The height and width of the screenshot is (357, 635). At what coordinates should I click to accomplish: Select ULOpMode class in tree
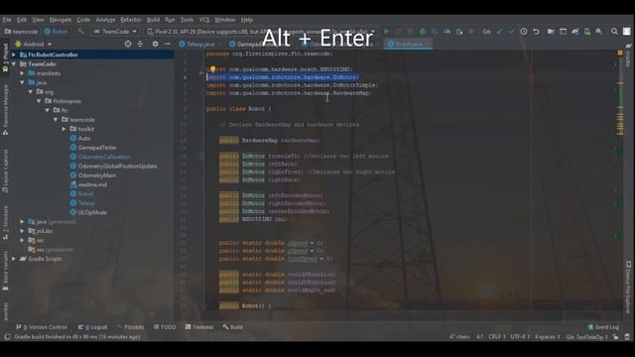[92, 212]
